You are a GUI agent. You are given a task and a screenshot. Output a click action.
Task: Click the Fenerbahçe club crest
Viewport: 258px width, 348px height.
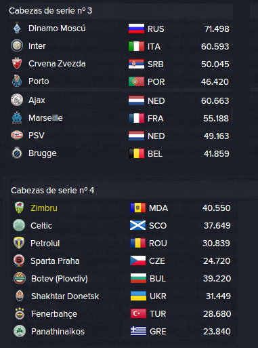(20, 313)
